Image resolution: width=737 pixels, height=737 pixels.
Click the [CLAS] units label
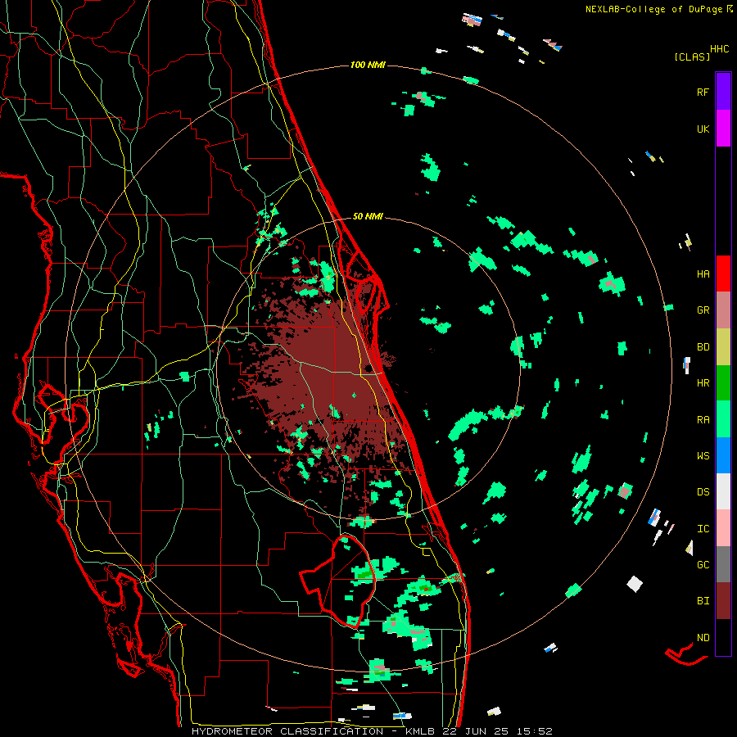pyautogui.click(x=692, y=57)
